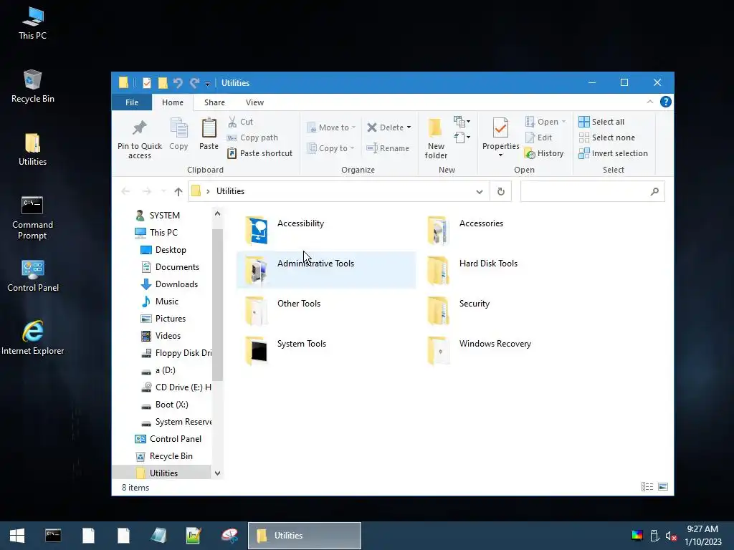Open the Windows Start button
Screen dimensions: 734x550
[17, 536]
